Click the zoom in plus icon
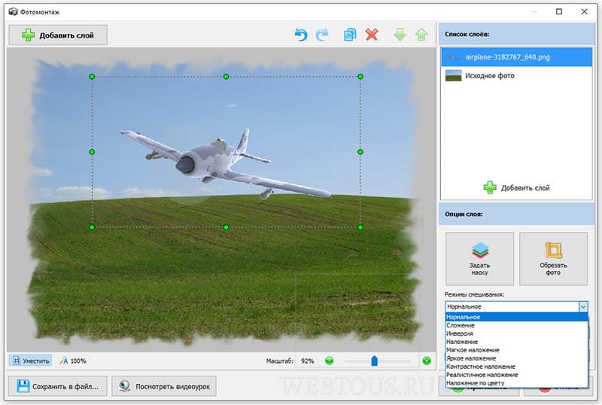The image size is (602, 405). 427,361
